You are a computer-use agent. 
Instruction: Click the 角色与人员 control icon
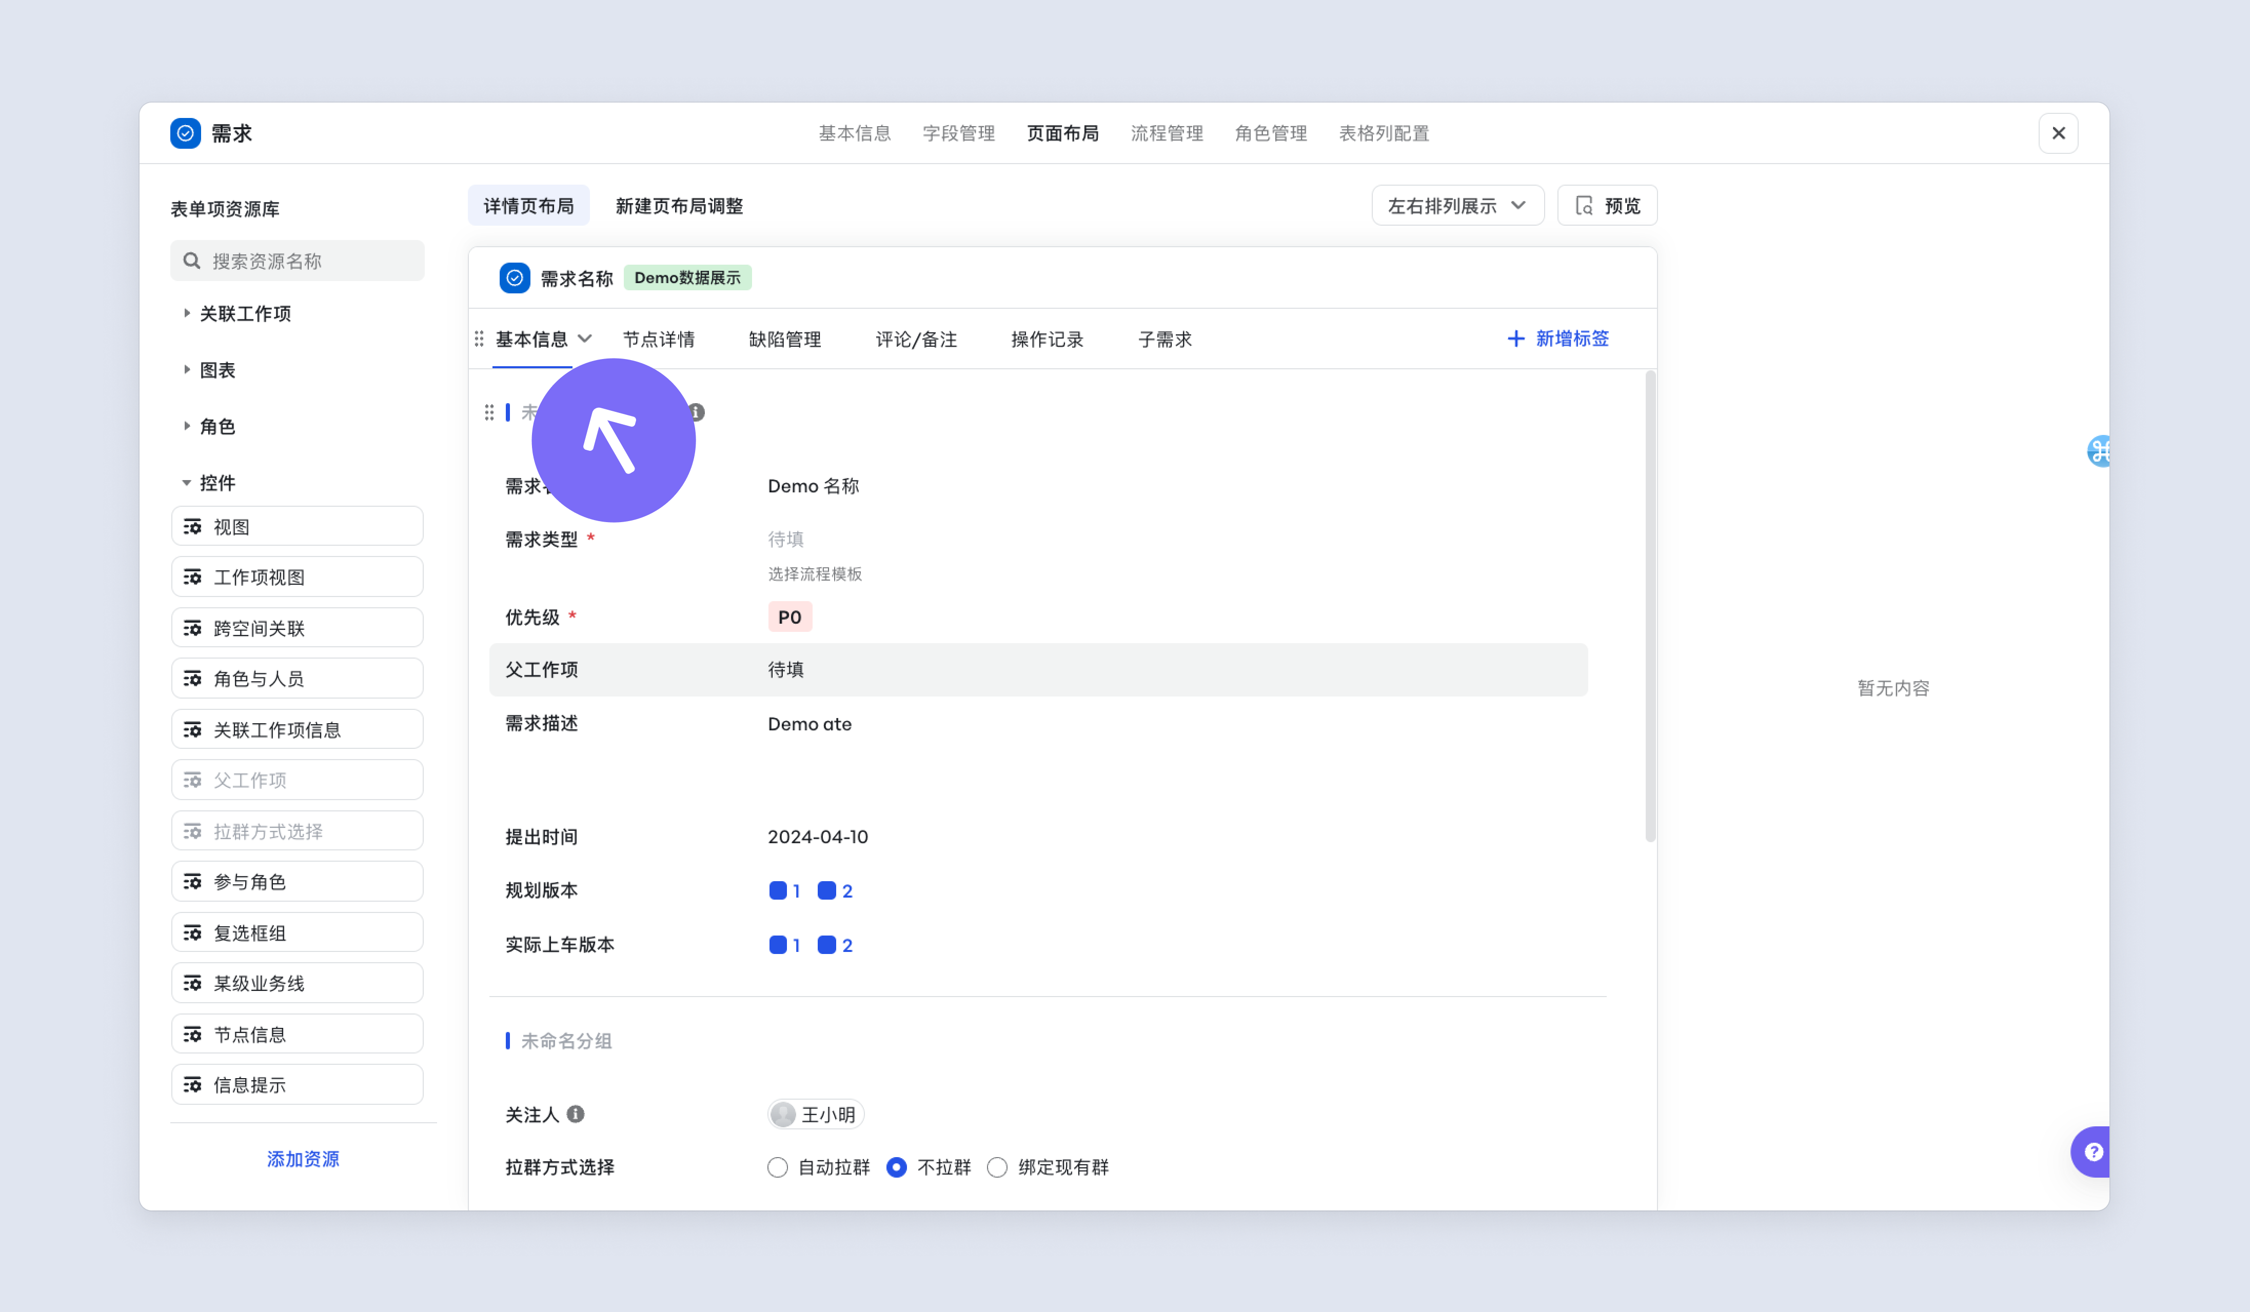192,679
